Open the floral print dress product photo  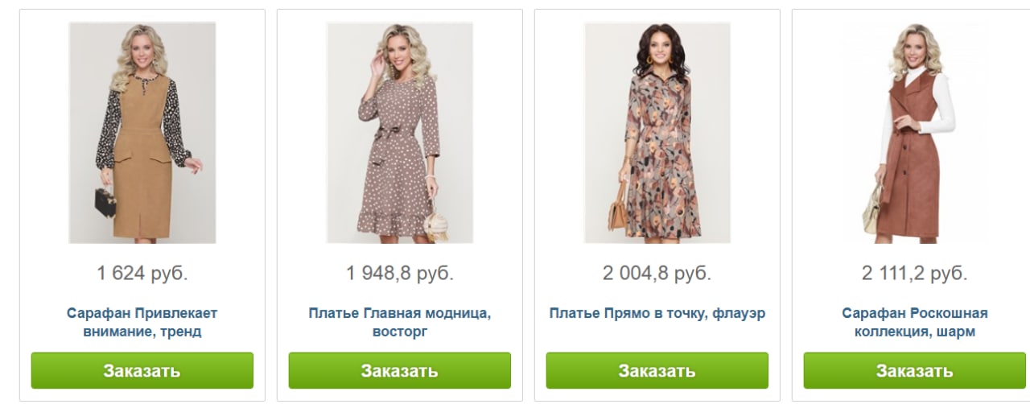tap(657, 133)
